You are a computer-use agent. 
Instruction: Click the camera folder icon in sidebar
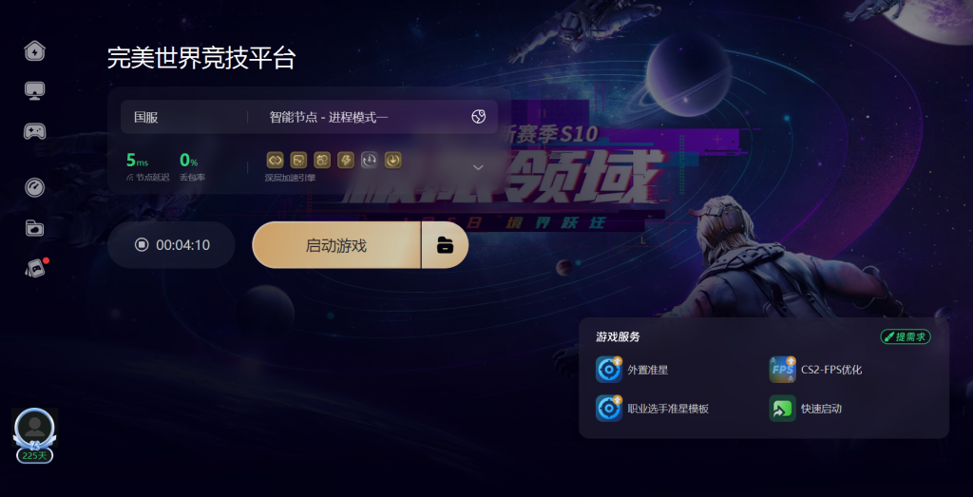(x=35, y=228)
